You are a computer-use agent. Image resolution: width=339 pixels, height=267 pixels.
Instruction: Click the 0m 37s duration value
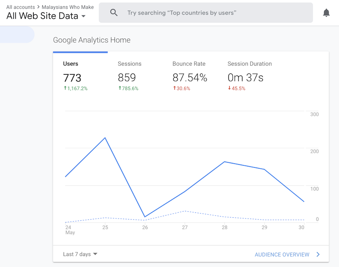245,78
